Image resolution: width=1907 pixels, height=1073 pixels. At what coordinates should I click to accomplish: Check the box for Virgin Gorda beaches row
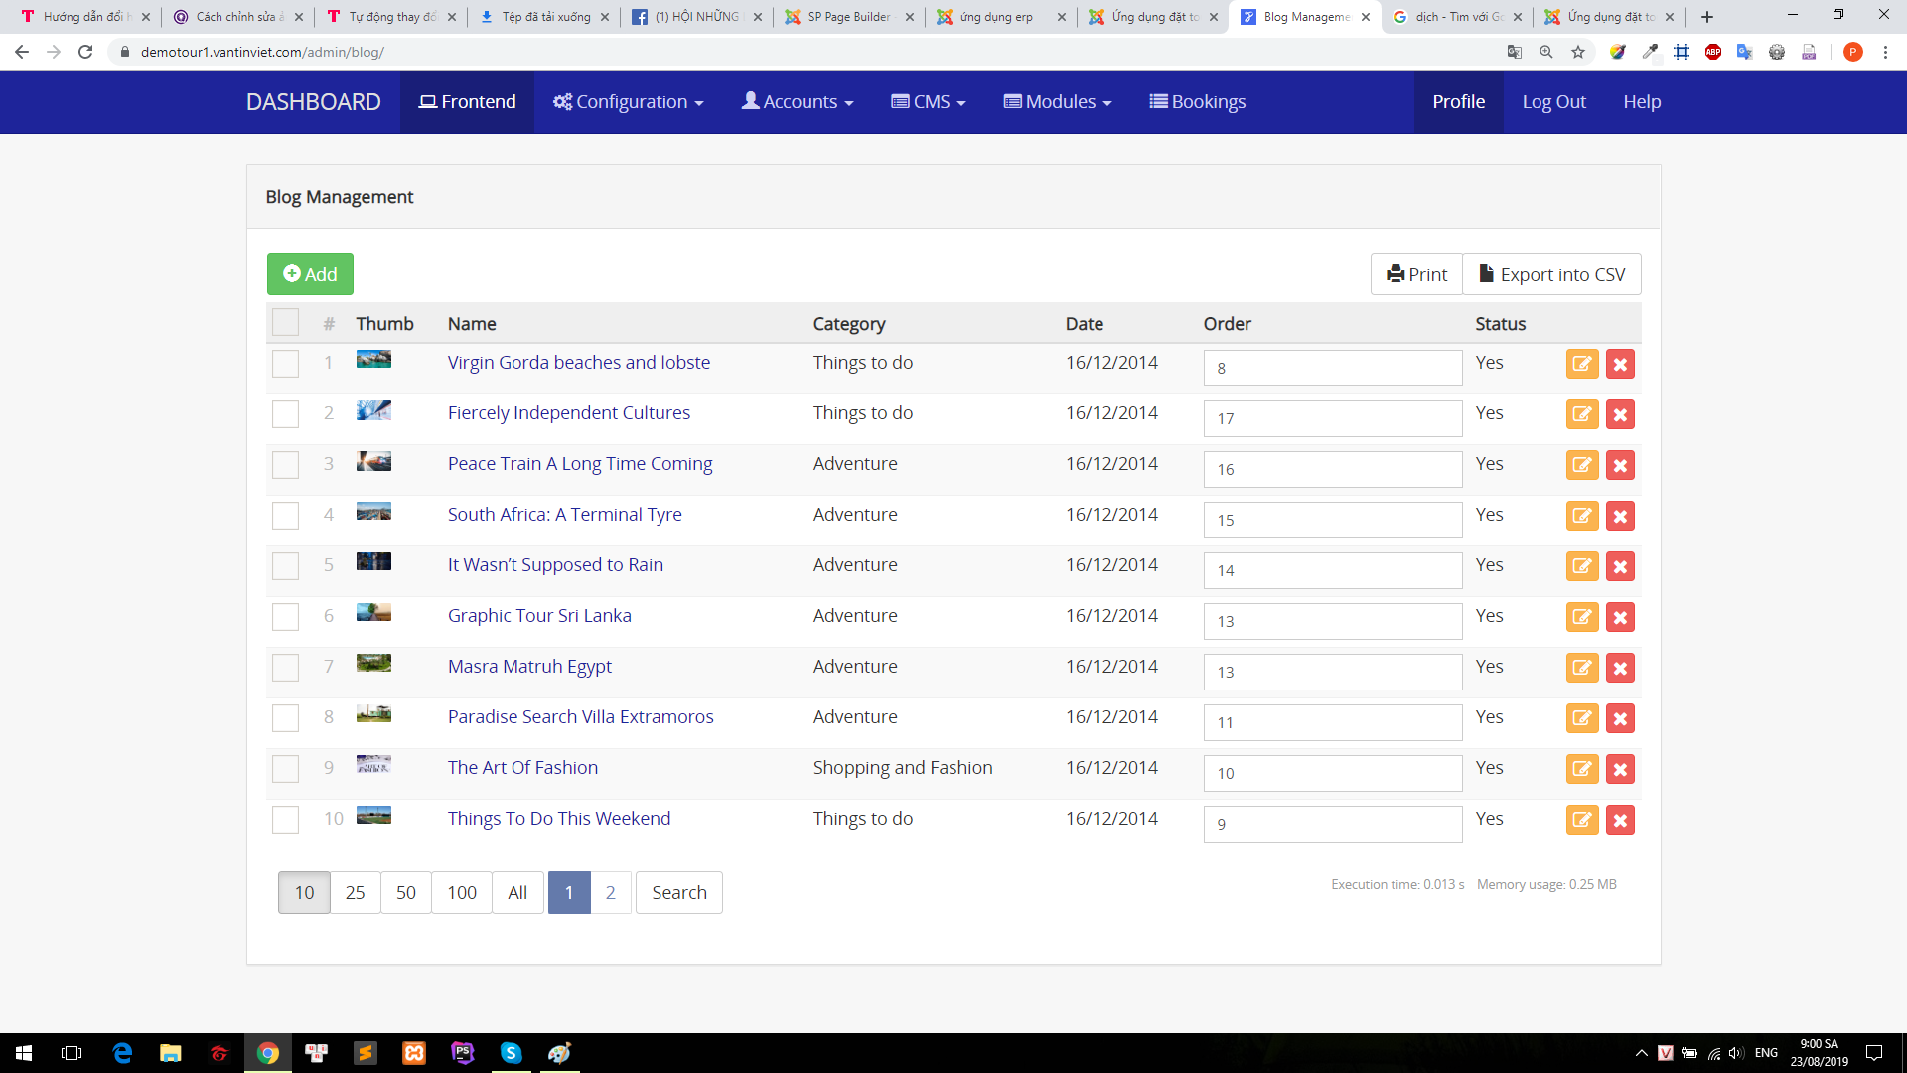click(x=285, y=364)
